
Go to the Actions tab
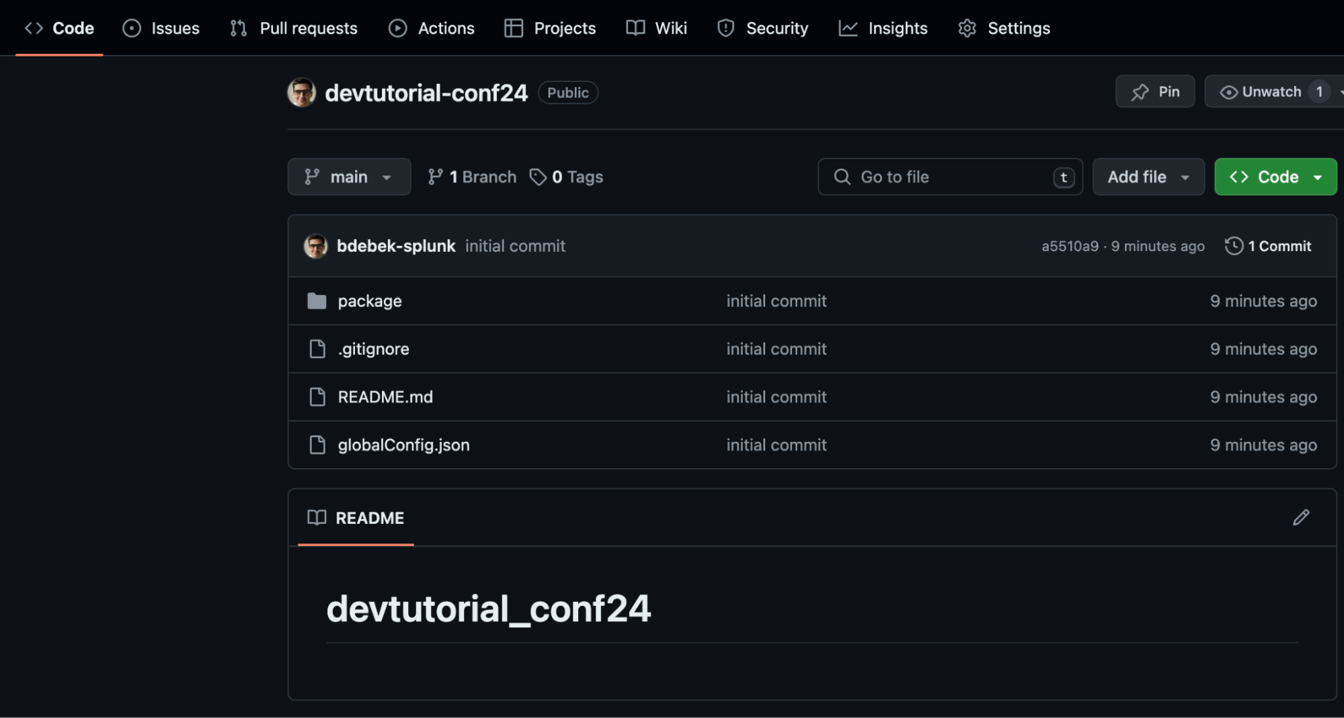[431, 28]
